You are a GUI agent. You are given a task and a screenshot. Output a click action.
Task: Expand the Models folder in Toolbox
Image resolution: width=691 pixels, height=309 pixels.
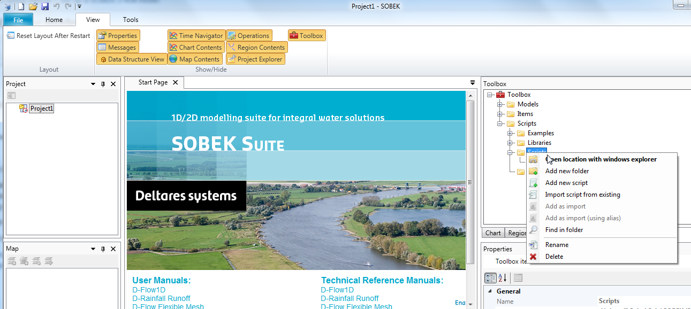pyautogui.click(x=500, y=104)
